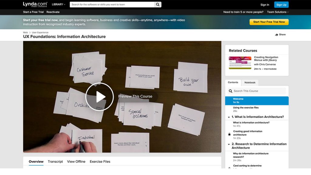Open the Team Solutions dropdown
This screenshot has width=311, height=175.
click(x=277, y=12)
